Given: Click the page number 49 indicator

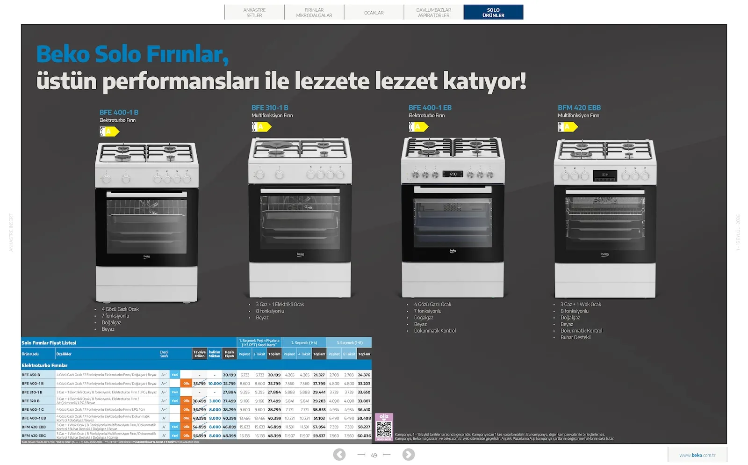Looking at the screenshot, I should click(x=374, y=455).
